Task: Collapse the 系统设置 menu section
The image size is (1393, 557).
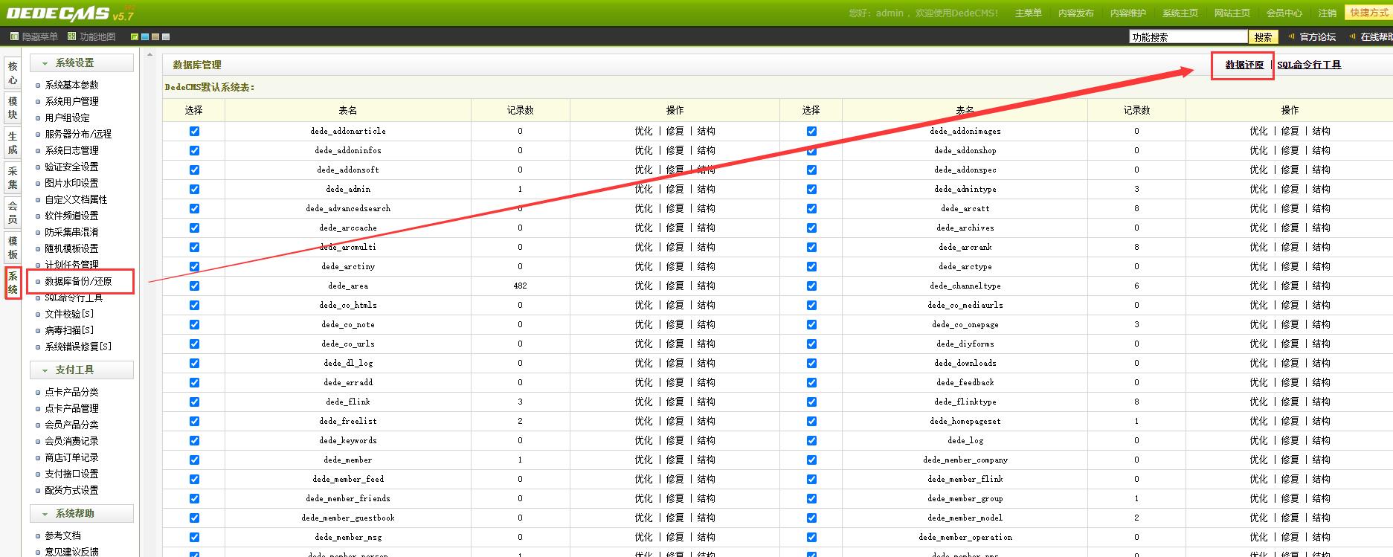Action: (45, 63)
